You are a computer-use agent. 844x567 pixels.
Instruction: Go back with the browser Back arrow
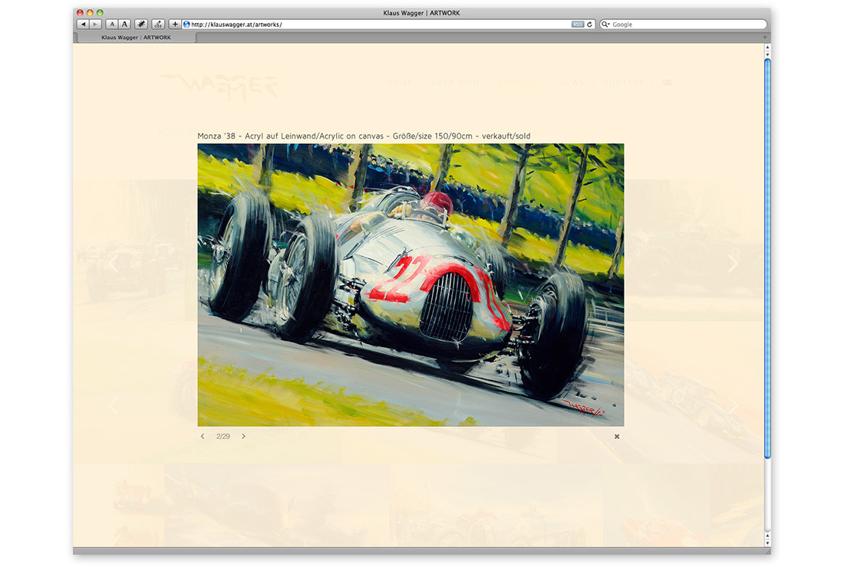click(83, 25)
